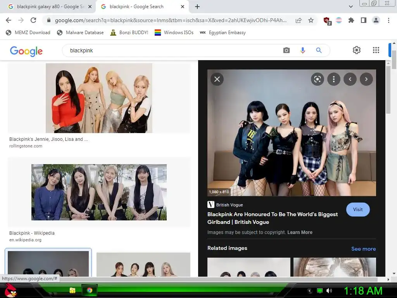The width and height of the screenshot is (397, 298).
Task: Show previous image in preview
Action: coord(350,79)
